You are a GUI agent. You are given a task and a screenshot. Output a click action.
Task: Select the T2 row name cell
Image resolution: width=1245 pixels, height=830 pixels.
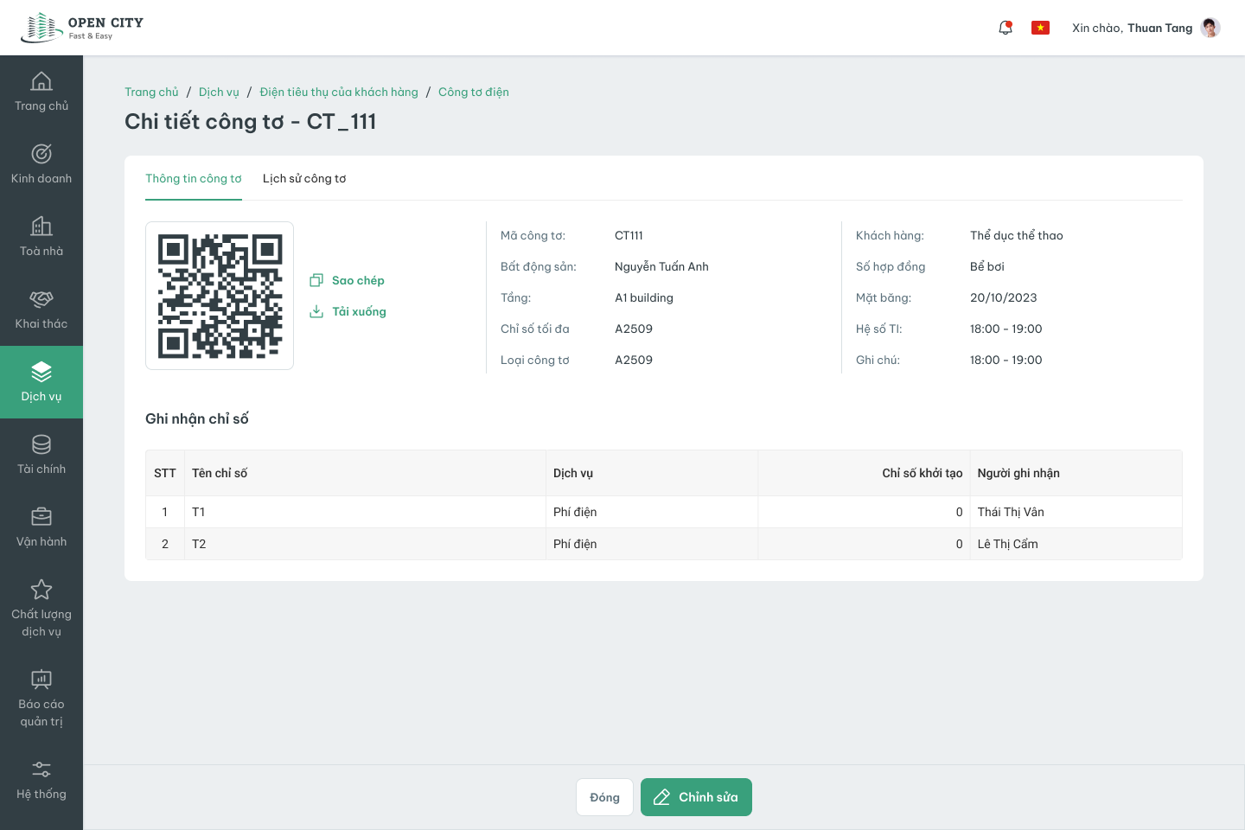pos(365,544)
